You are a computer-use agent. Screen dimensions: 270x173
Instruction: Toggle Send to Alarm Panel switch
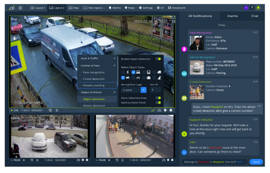click(x=158, y=102)
